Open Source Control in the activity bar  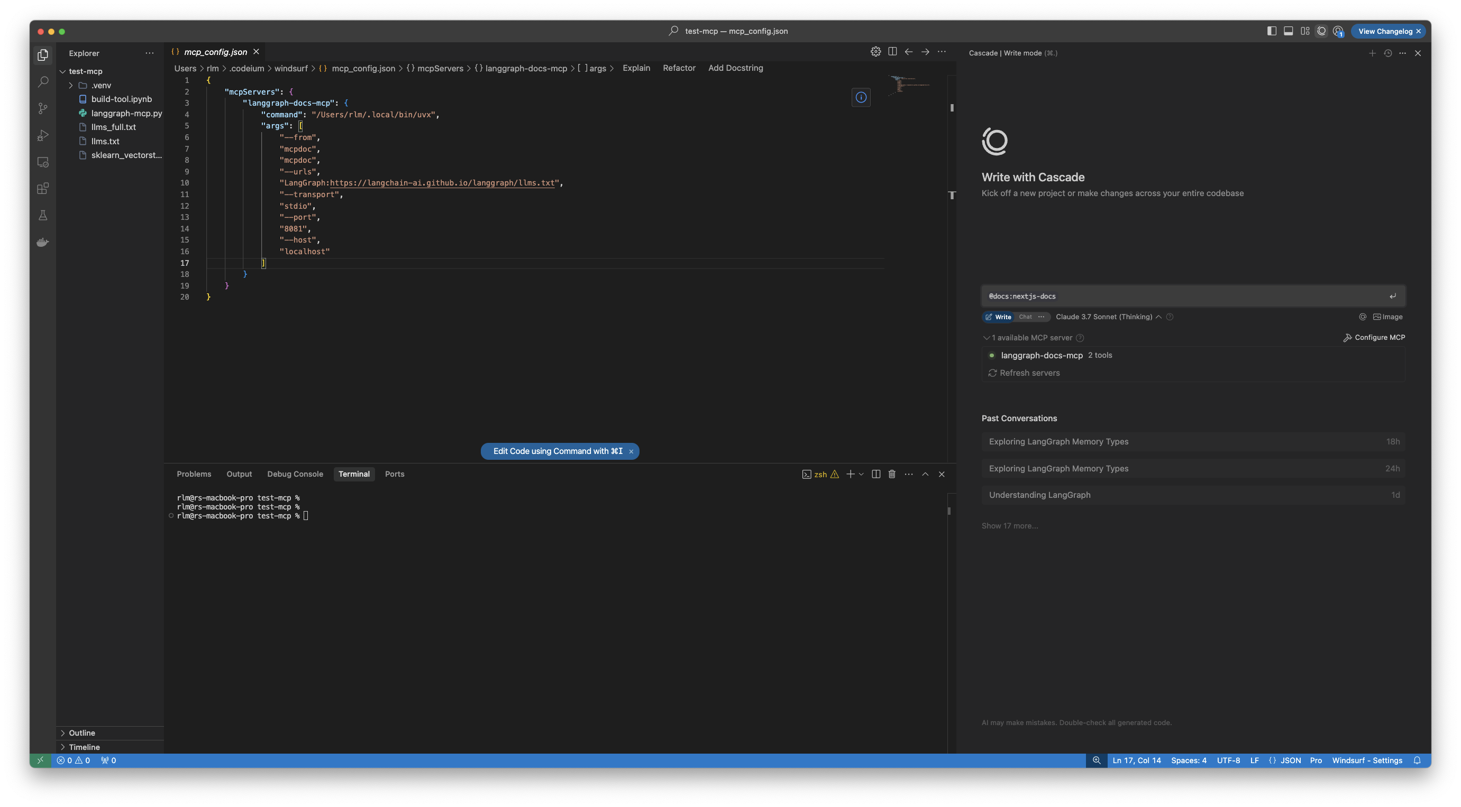coord(42,108)
